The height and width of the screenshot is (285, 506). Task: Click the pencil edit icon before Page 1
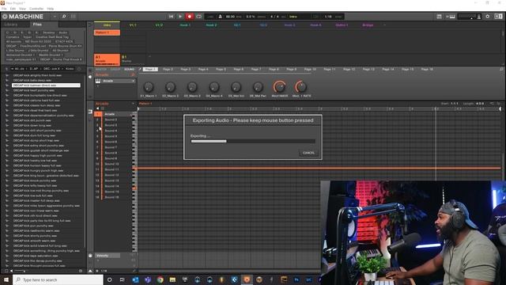(140, 69)
